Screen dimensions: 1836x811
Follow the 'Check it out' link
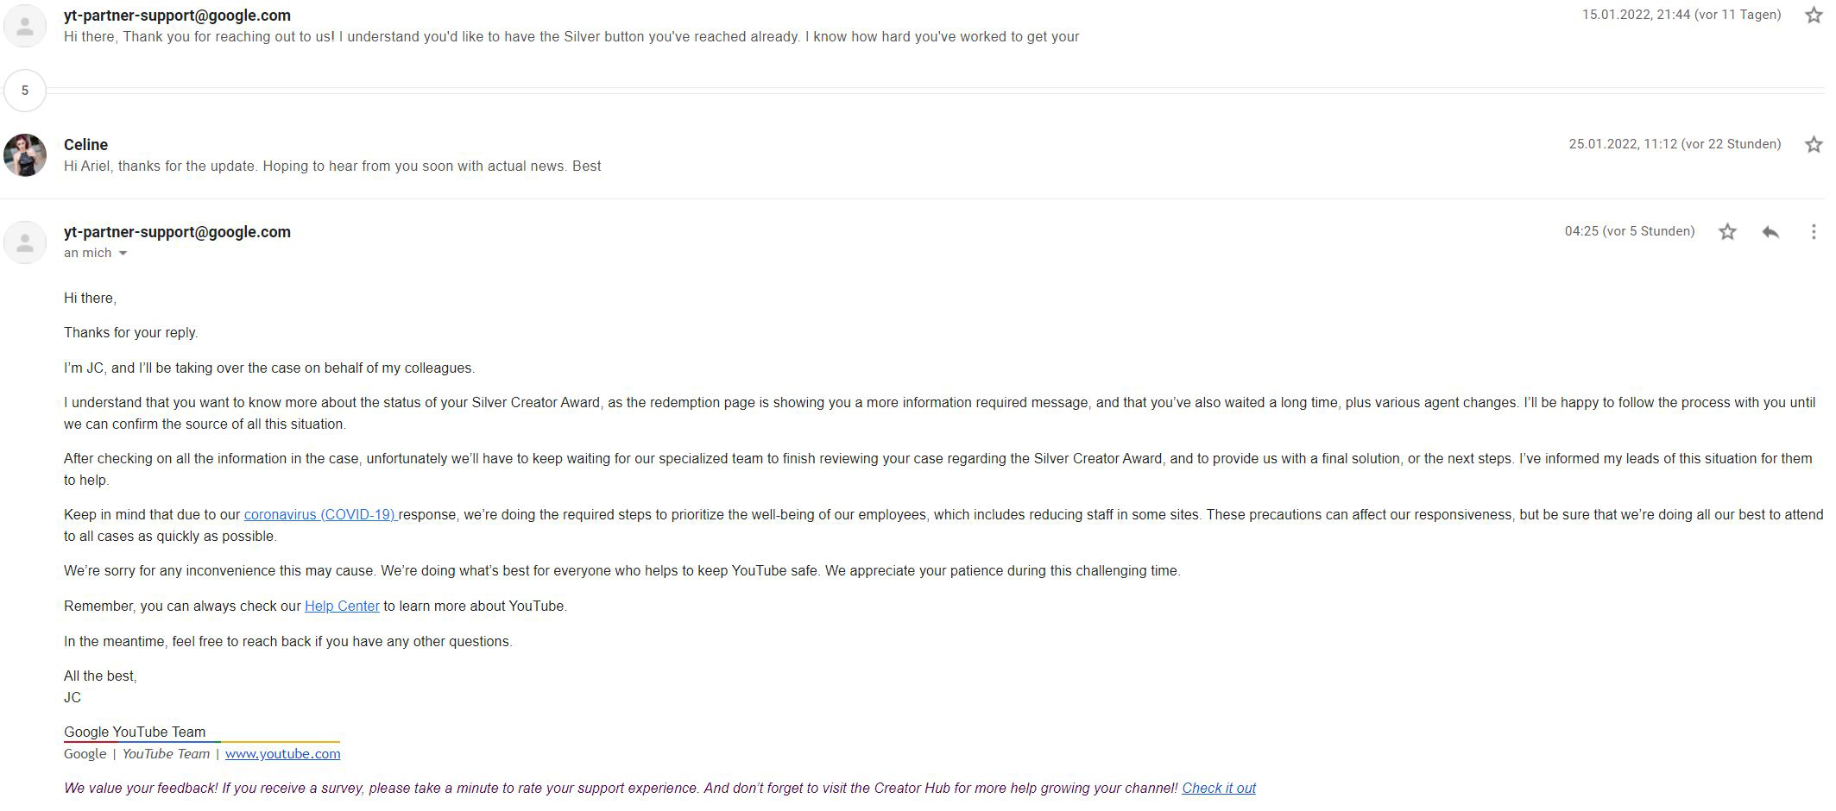[1219, 788]
